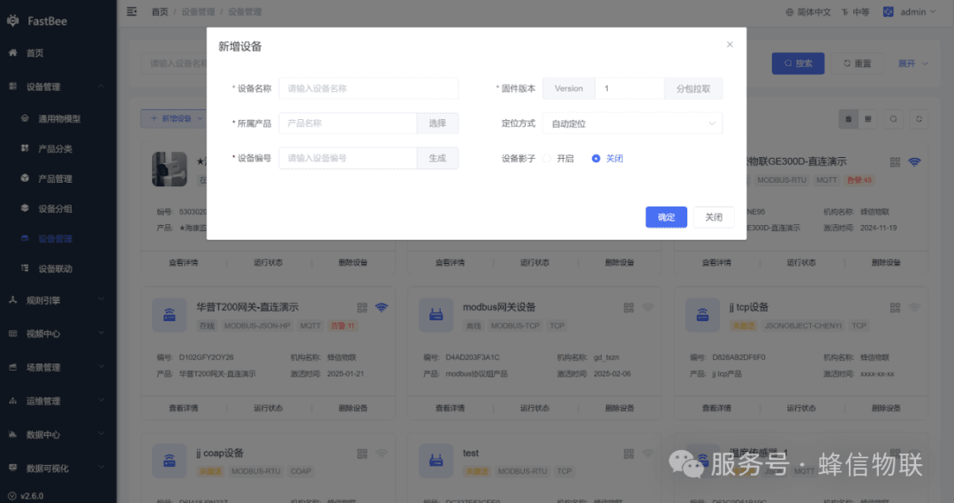Screen dimensions: 954x503
Task: Click the 运维管理 sidebar icon
Action: tap(12, 401)
